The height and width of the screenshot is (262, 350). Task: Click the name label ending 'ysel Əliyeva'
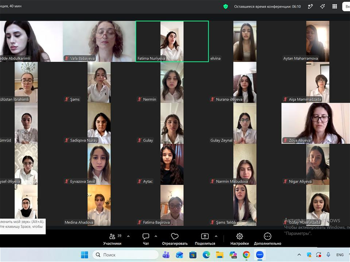(x=10, y=182)
